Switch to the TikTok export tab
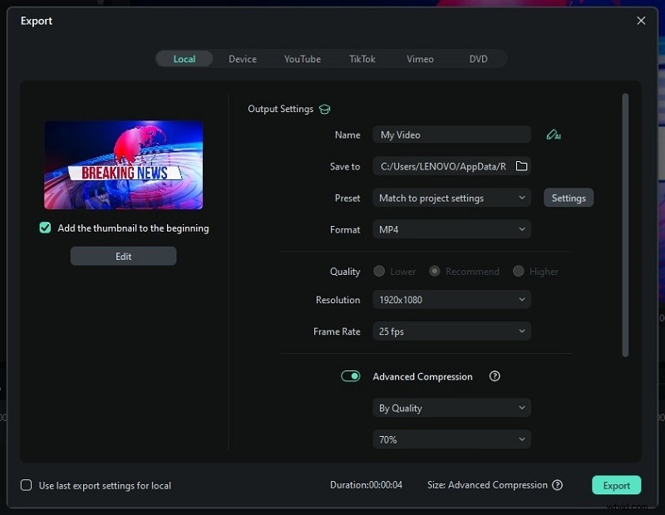This screenshot has width=665, height=515. pos(362,58)
